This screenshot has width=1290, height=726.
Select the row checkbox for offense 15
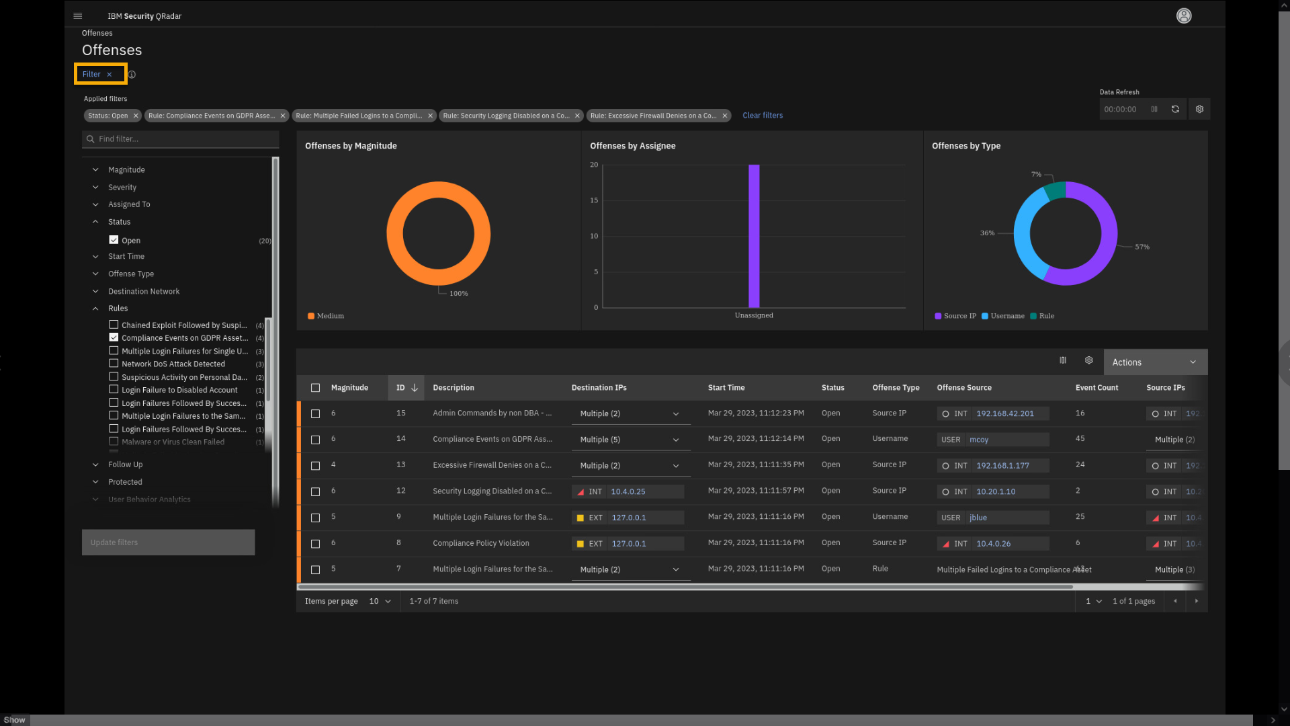click(315, 413)
